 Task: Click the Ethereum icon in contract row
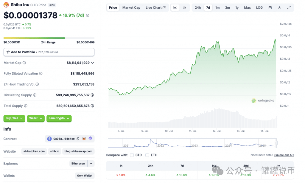(x=49, y=139)
